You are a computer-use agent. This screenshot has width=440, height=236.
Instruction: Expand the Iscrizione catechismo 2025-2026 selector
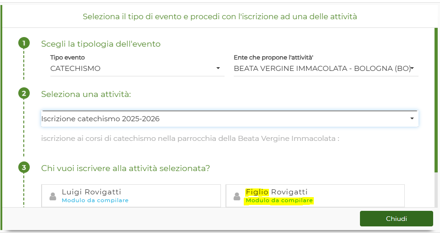pos(230,119)
